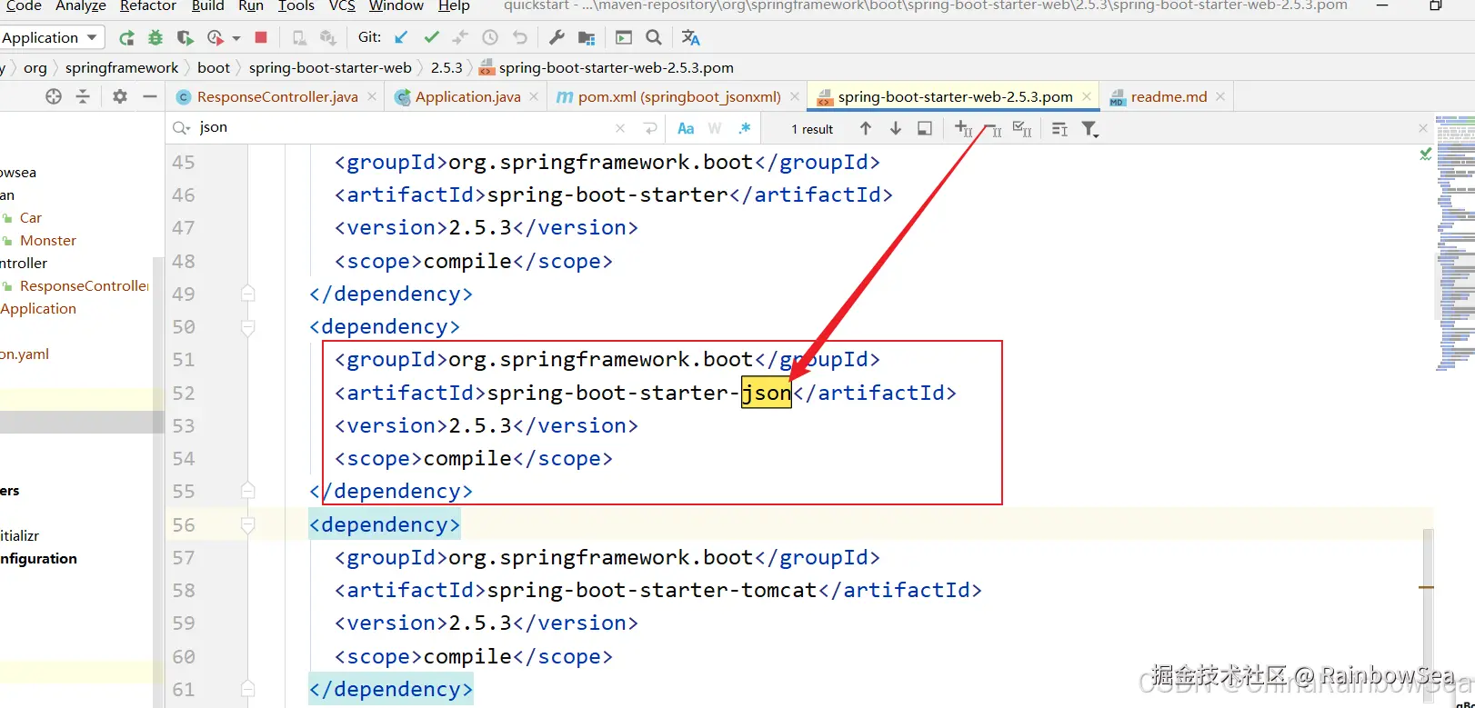Toggle the multiline settings icon in search bar
Viewport: 1475px width, 708px height.
tap(1059, 129)
